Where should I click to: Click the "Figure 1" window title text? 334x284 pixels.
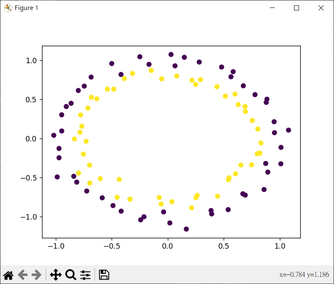(x=26, y=8)
